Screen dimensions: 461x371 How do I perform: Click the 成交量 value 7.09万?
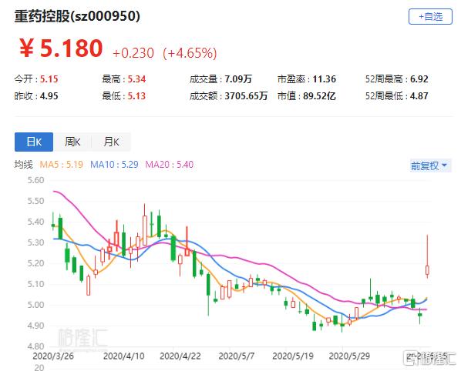238,79
